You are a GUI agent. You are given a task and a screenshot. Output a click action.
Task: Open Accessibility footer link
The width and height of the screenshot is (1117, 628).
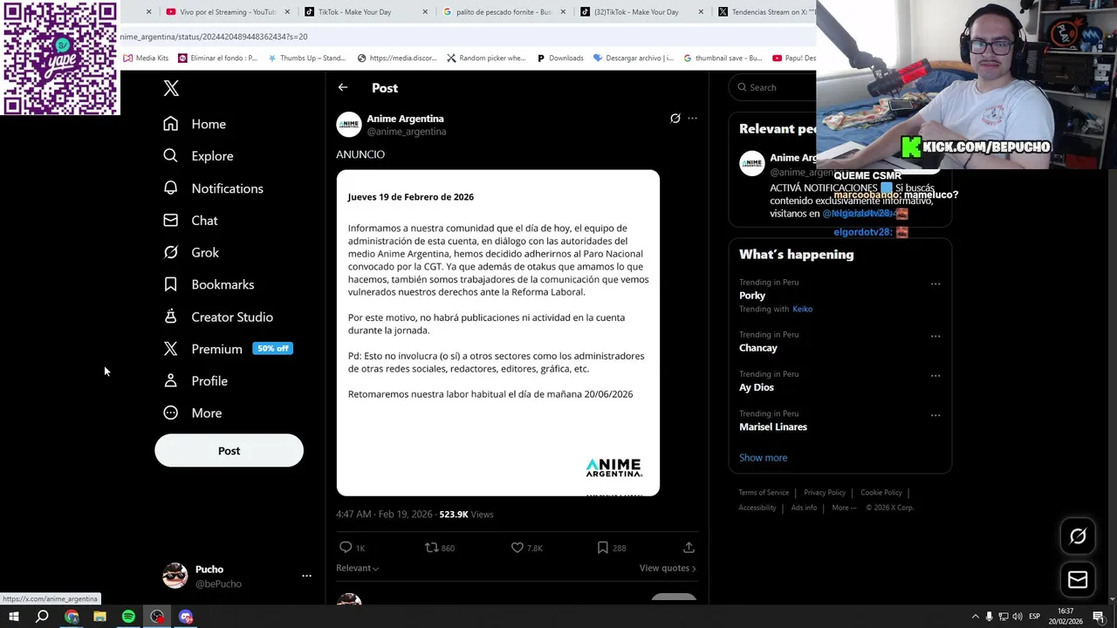pos(757,508)
